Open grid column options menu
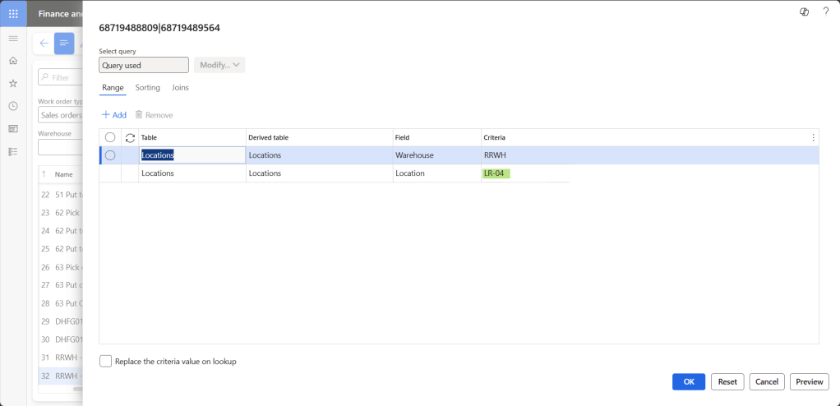This screenshot has width=840, height=406. (x=813, y=137)
